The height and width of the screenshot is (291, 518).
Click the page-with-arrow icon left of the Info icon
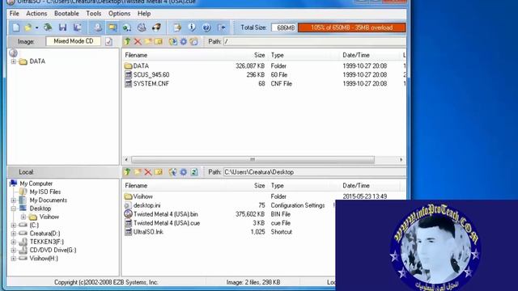177,27
